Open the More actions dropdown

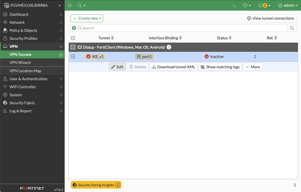(253, 67)
